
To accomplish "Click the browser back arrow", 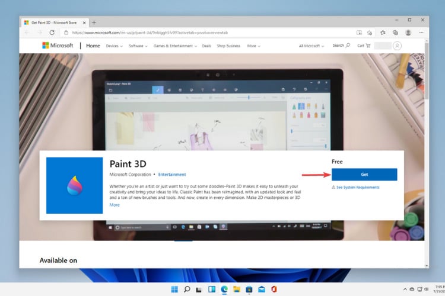I will pos(27,33).
